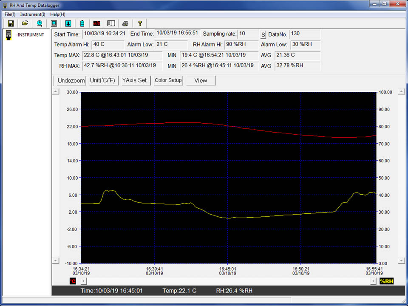Image resolution: width=408 pixels, height=306 pixels.
Task: Click the status bar RH:26.4 %RH readout
Action: coord(234,291)
